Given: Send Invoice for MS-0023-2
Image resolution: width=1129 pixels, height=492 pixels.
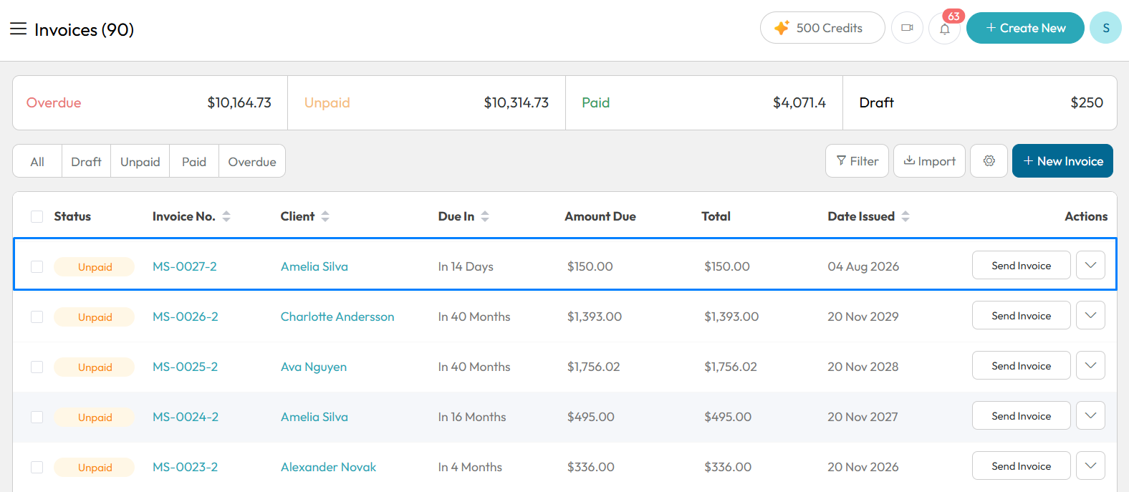Looking at the screenshot, I should click(1021, 466).
